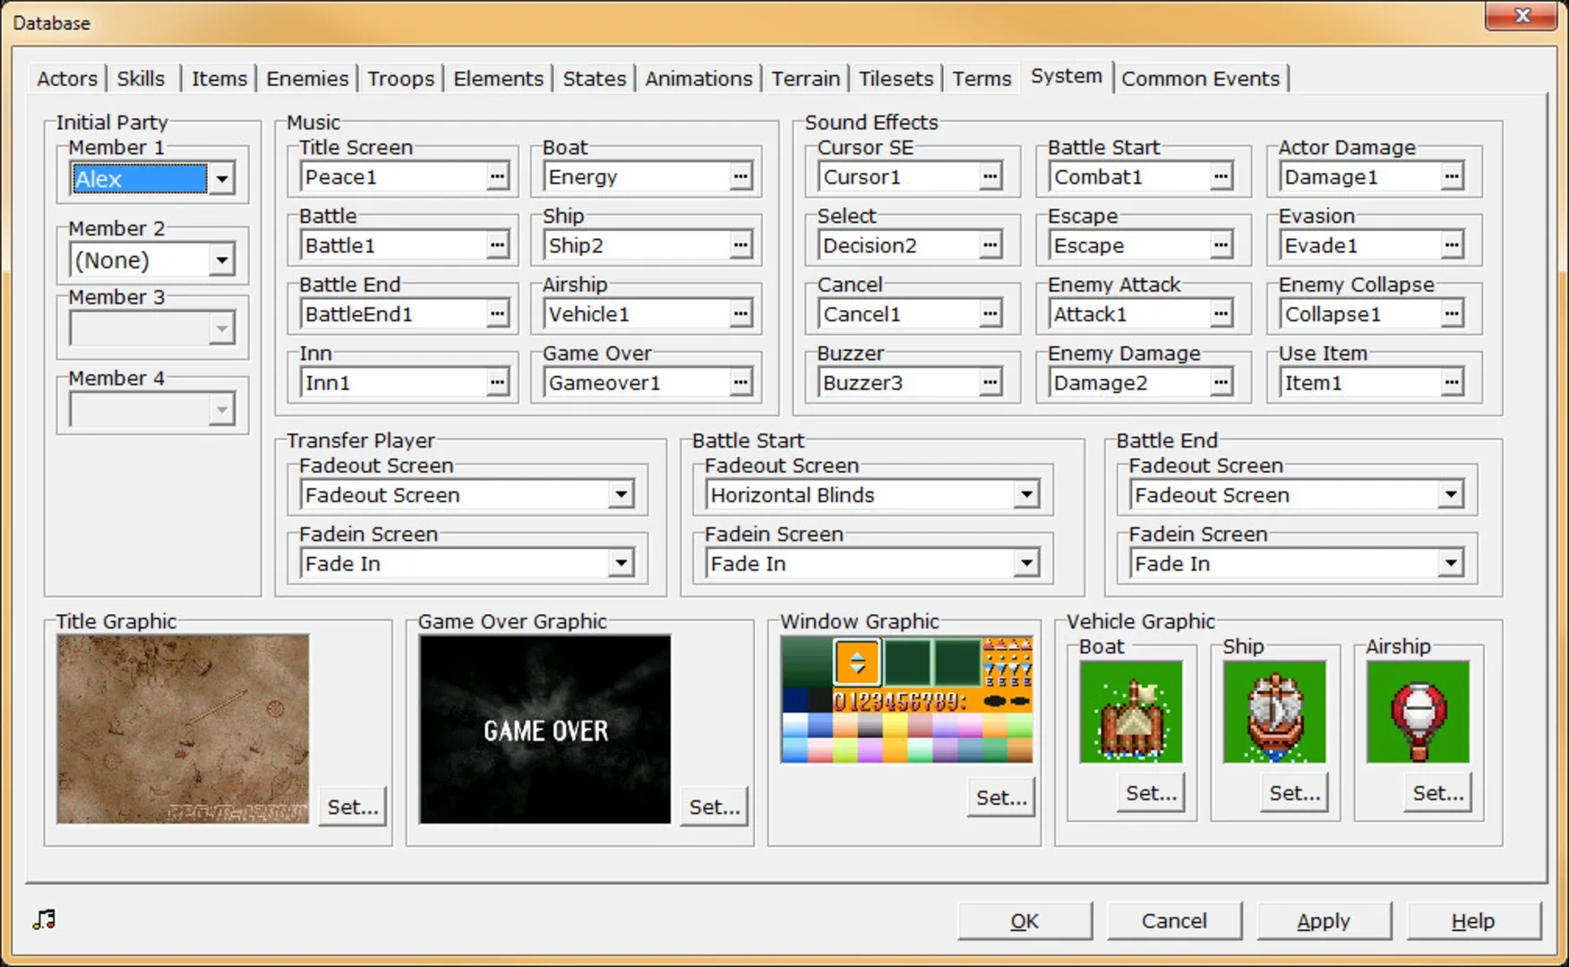Switch to the Tilesets tab
The width and height of the screenshot is (1569, 967).
895,79
